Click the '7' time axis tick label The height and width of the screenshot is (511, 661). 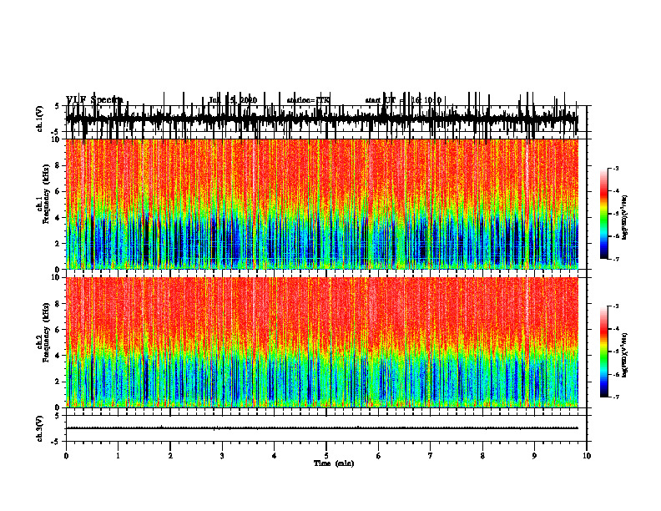pos(431,456)
